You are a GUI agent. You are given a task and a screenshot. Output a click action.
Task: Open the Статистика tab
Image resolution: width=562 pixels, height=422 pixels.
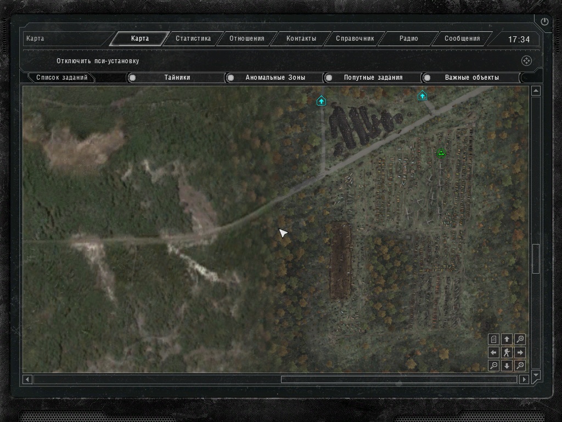tap(193, 38)
